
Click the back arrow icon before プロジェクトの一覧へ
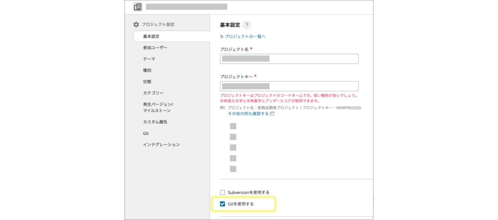point(222,36)
